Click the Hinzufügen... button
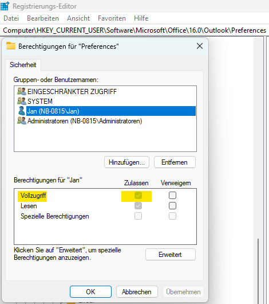This screenshot has height=304, width=269. [126, 162]
